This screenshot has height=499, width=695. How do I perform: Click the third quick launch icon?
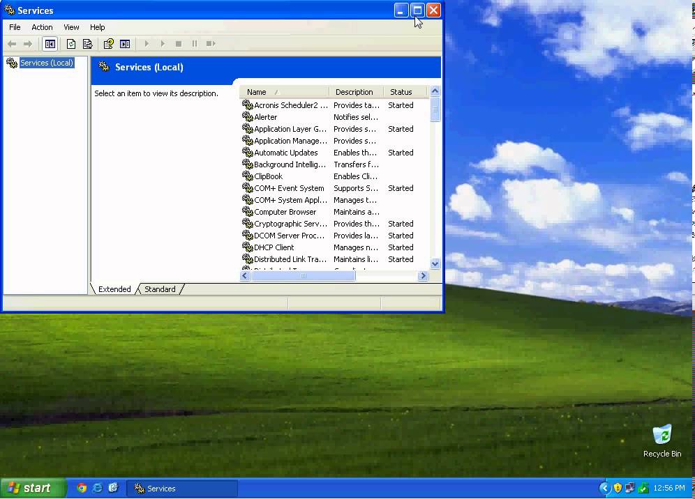pyautogui.click(x=114, y=488)
